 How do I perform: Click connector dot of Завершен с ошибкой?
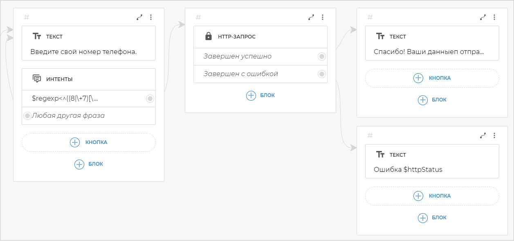click(x=322, y=74)
